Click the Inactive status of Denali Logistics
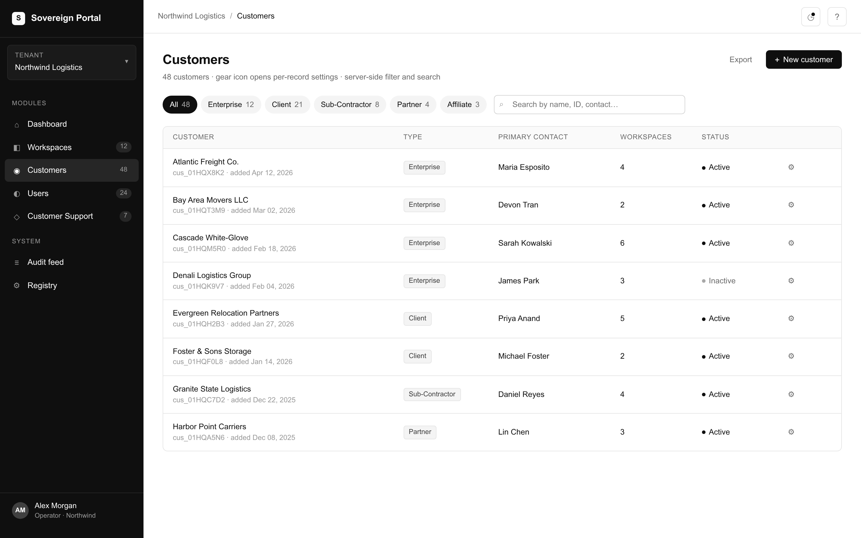The height and width of the screenshot is (538, 861). click(x=718, y=281)
